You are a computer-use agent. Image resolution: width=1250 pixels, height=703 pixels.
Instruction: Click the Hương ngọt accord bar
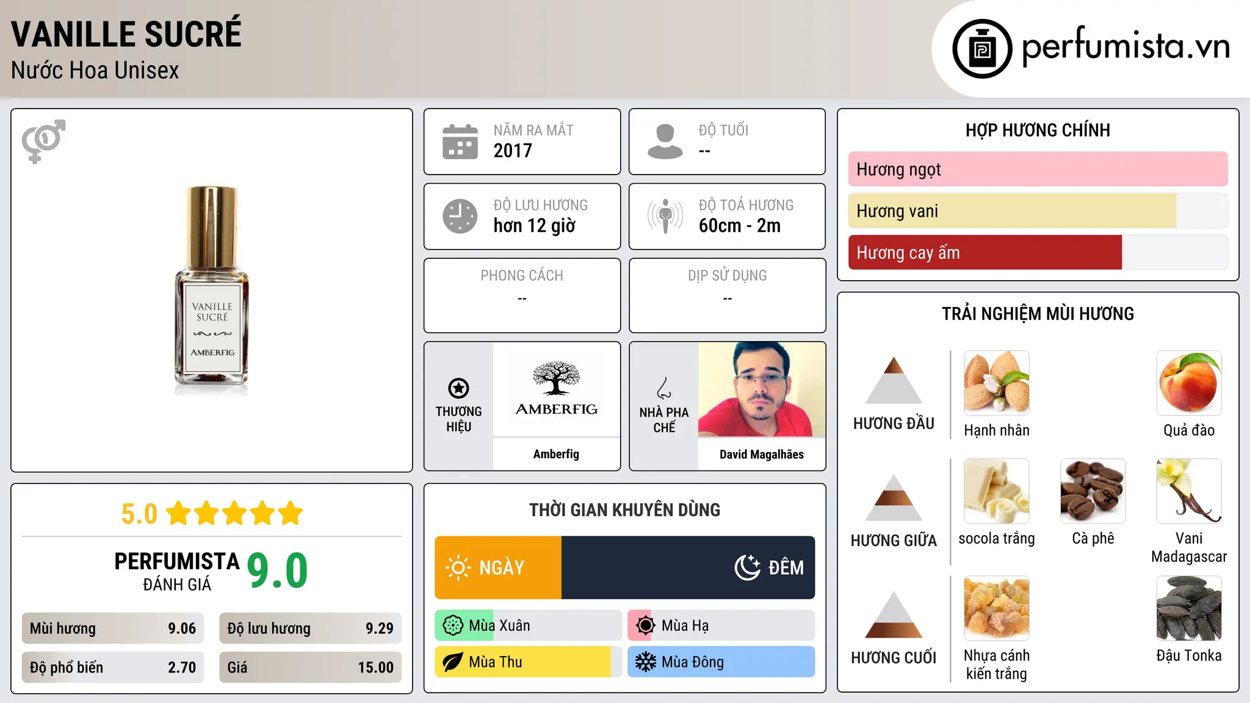(1038, 169)
